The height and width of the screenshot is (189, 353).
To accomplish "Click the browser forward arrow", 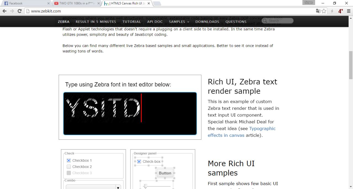I will (x=12, y=11).
